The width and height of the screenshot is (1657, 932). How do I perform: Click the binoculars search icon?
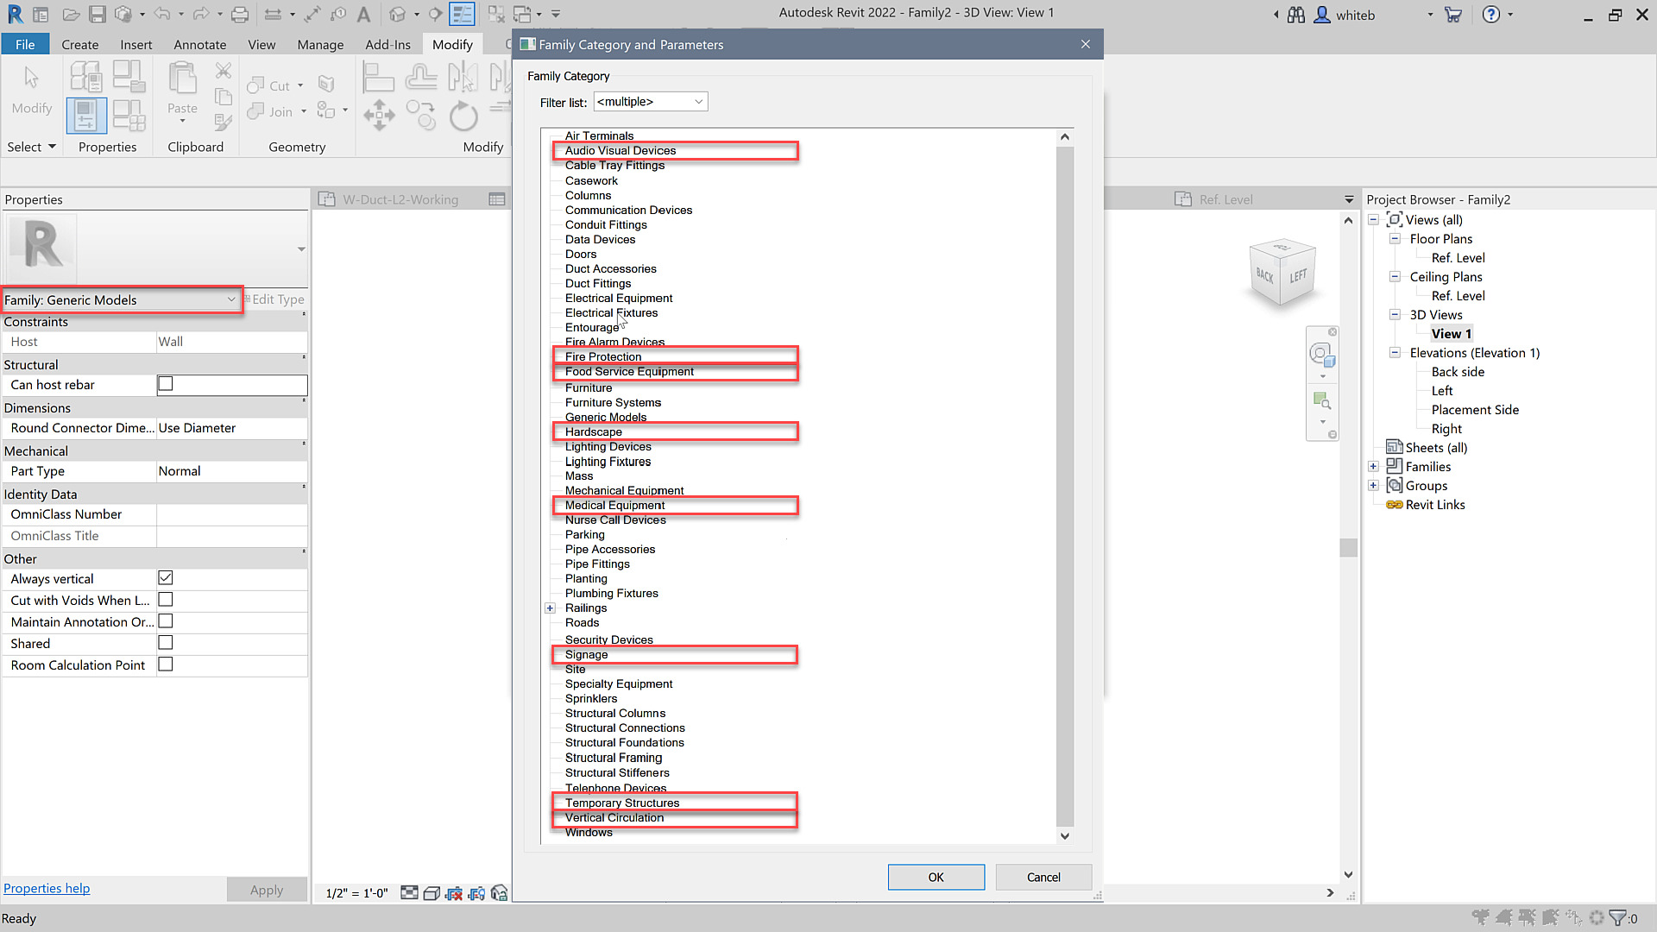(x=1295, y=15)
